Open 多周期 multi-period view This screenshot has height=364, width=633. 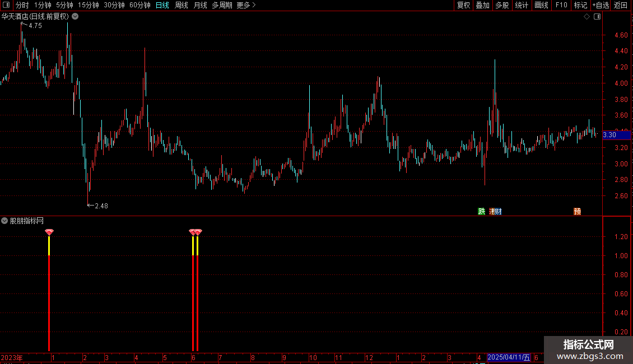(x=222, y=5)
